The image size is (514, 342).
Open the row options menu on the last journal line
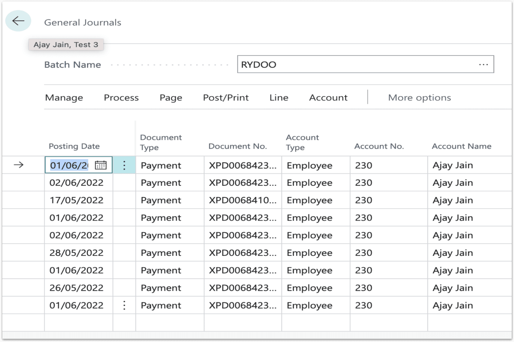click(124, 305)
